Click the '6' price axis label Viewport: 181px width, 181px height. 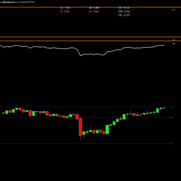[172, 118]
